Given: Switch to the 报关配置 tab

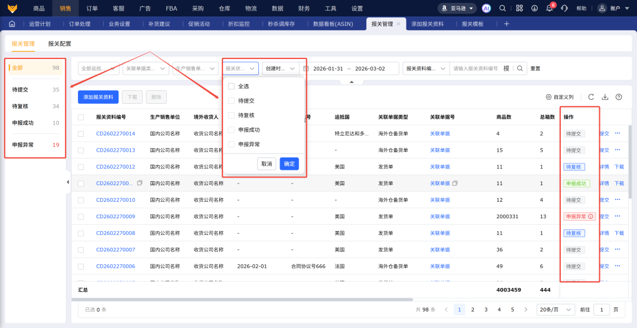Looking at the screenshot, I should (60, 44).
